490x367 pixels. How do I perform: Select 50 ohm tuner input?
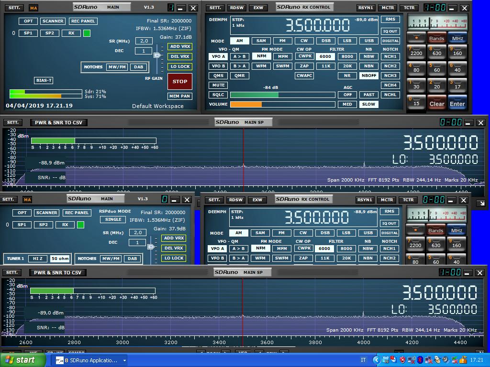click(60, 259)
